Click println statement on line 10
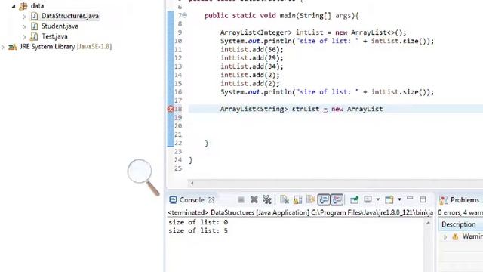This screenshot has height=272, width=483. [327, 41]
